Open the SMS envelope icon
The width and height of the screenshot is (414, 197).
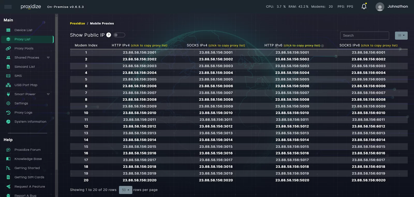click(x=8, y=76)
